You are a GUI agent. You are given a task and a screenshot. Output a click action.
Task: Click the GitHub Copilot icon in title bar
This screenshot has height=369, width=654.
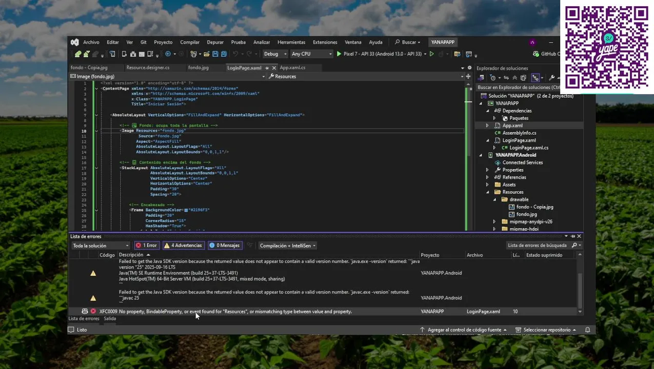pyautogui.click(x=536, y=54)
